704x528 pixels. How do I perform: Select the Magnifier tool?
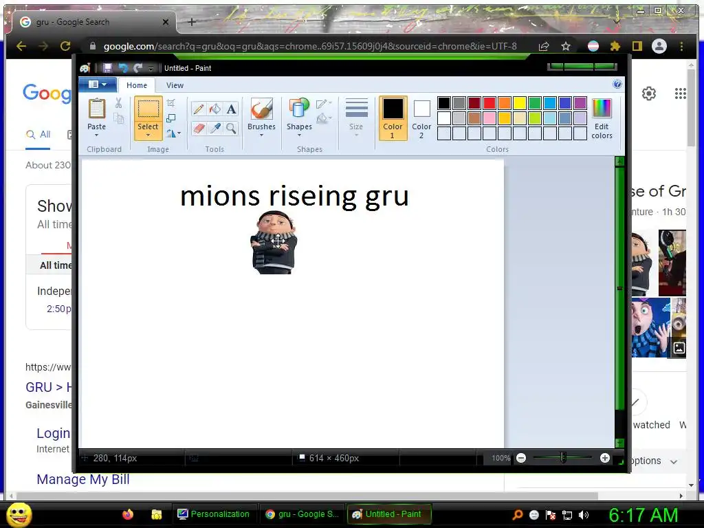231,129
